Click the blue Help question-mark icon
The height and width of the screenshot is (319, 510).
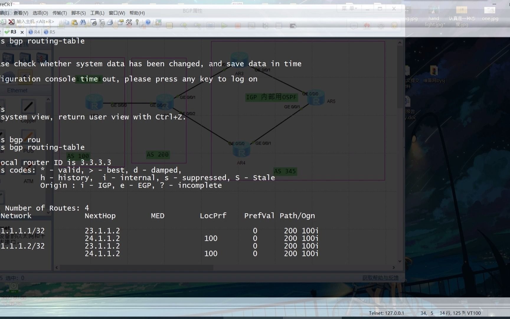[x=148, y=22]
